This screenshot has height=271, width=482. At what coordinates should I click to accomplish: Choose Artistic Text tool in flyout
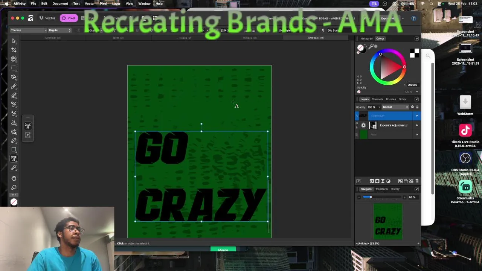(28, 126)
